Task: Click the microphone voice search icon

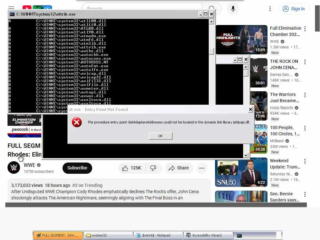Action: (x=233, y=9)
